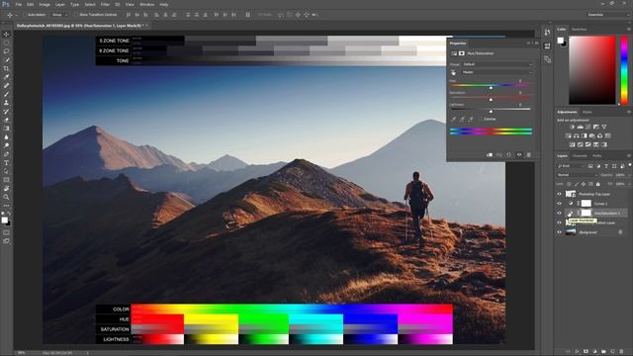Viewport: 633px width, 356px height.
Task: Click the layer mask icon in Properties header
Action: click(x=462, y=53)
